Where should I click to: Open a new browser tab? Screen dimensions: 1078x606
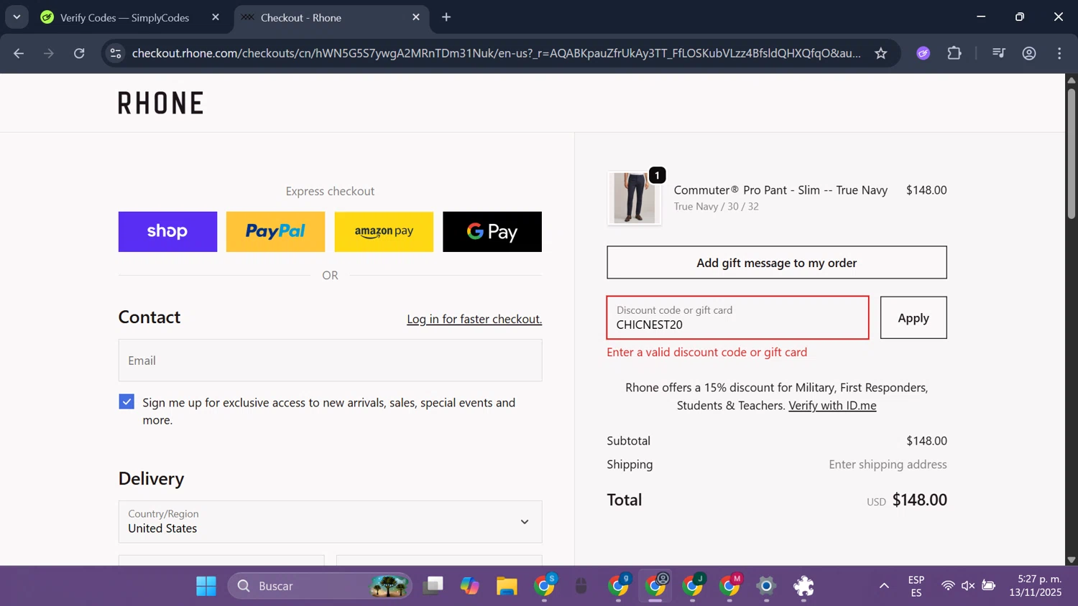tap(446, 17)
